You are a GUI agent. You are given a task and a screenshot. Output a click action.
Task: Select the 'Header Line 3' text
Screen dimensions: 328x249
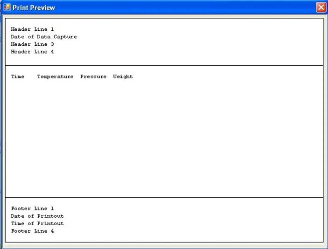tap(32, 44)
